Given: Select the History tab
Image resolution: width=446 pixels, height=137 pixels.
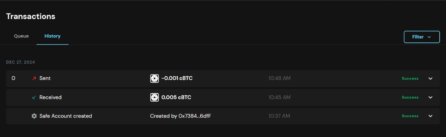Looking at the screenshot, I should click(52, 36).
